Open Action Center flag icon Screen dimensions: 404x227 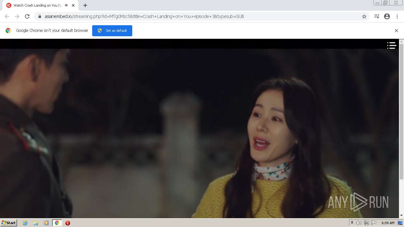tap(374, 223)
